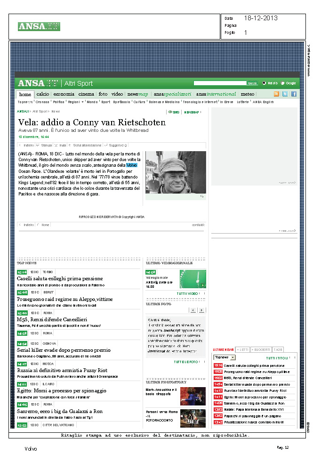Switch to the '+ Suggeriti' tab
This screenshot has height=462, width=329.
[x=260, y=349]
